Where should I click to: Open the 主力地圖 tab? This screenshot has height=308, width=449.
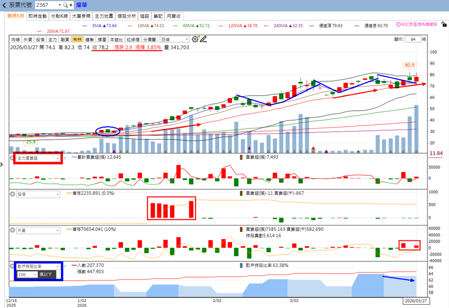point(103,16)
